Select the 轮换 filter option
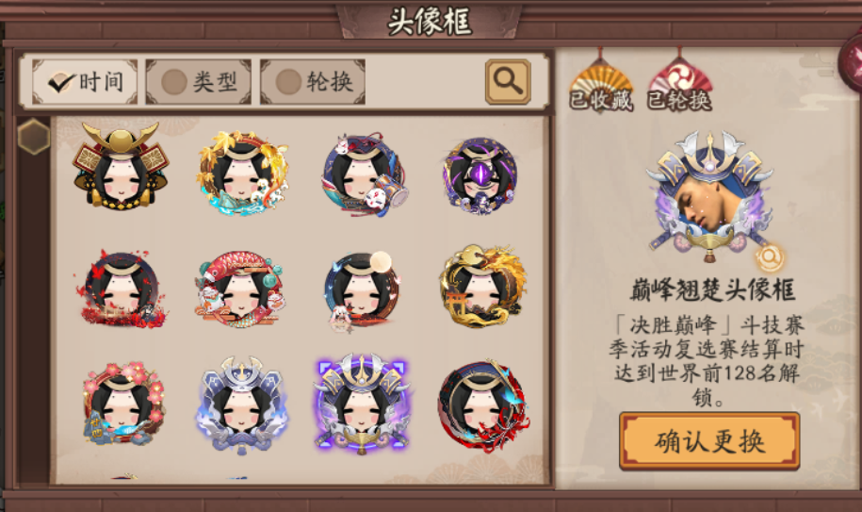The width and height of the screenshot is (862, 512). tap(312, 82)
